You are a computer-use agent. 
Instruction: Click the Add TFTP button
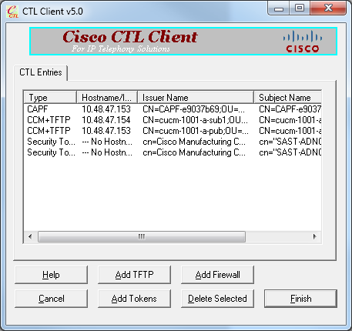[134, 275]
